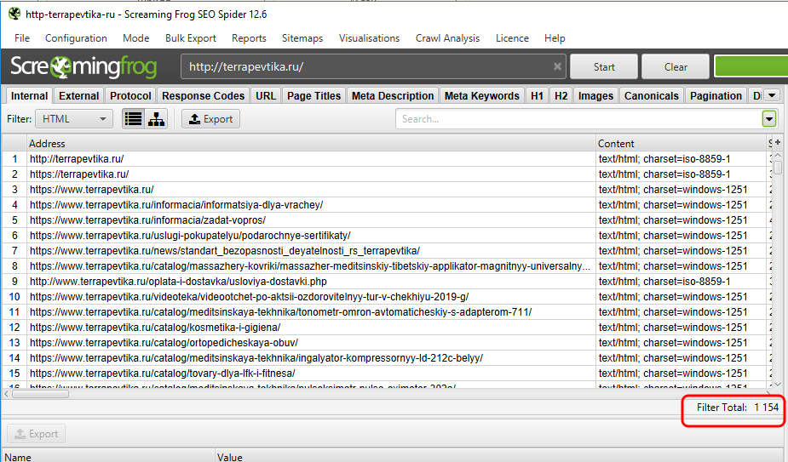Open the Meta Description tab

tap(393, 96)
